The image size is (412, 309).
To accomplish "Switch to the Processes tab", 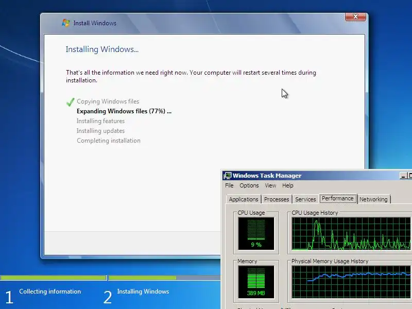I will (277, 199).
